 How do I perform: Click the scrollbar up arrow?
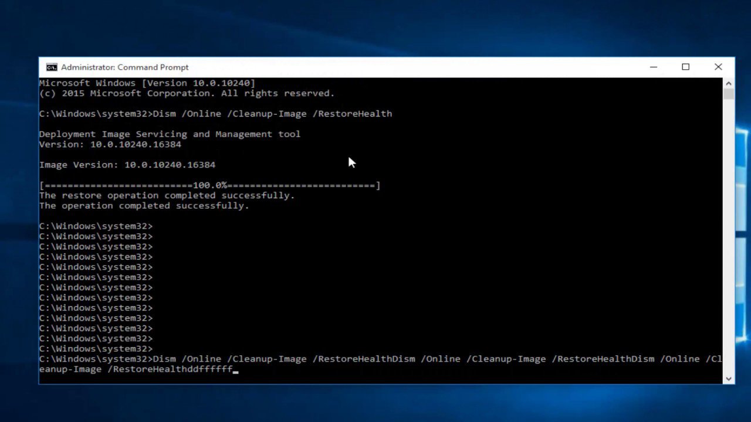point(729,83)
